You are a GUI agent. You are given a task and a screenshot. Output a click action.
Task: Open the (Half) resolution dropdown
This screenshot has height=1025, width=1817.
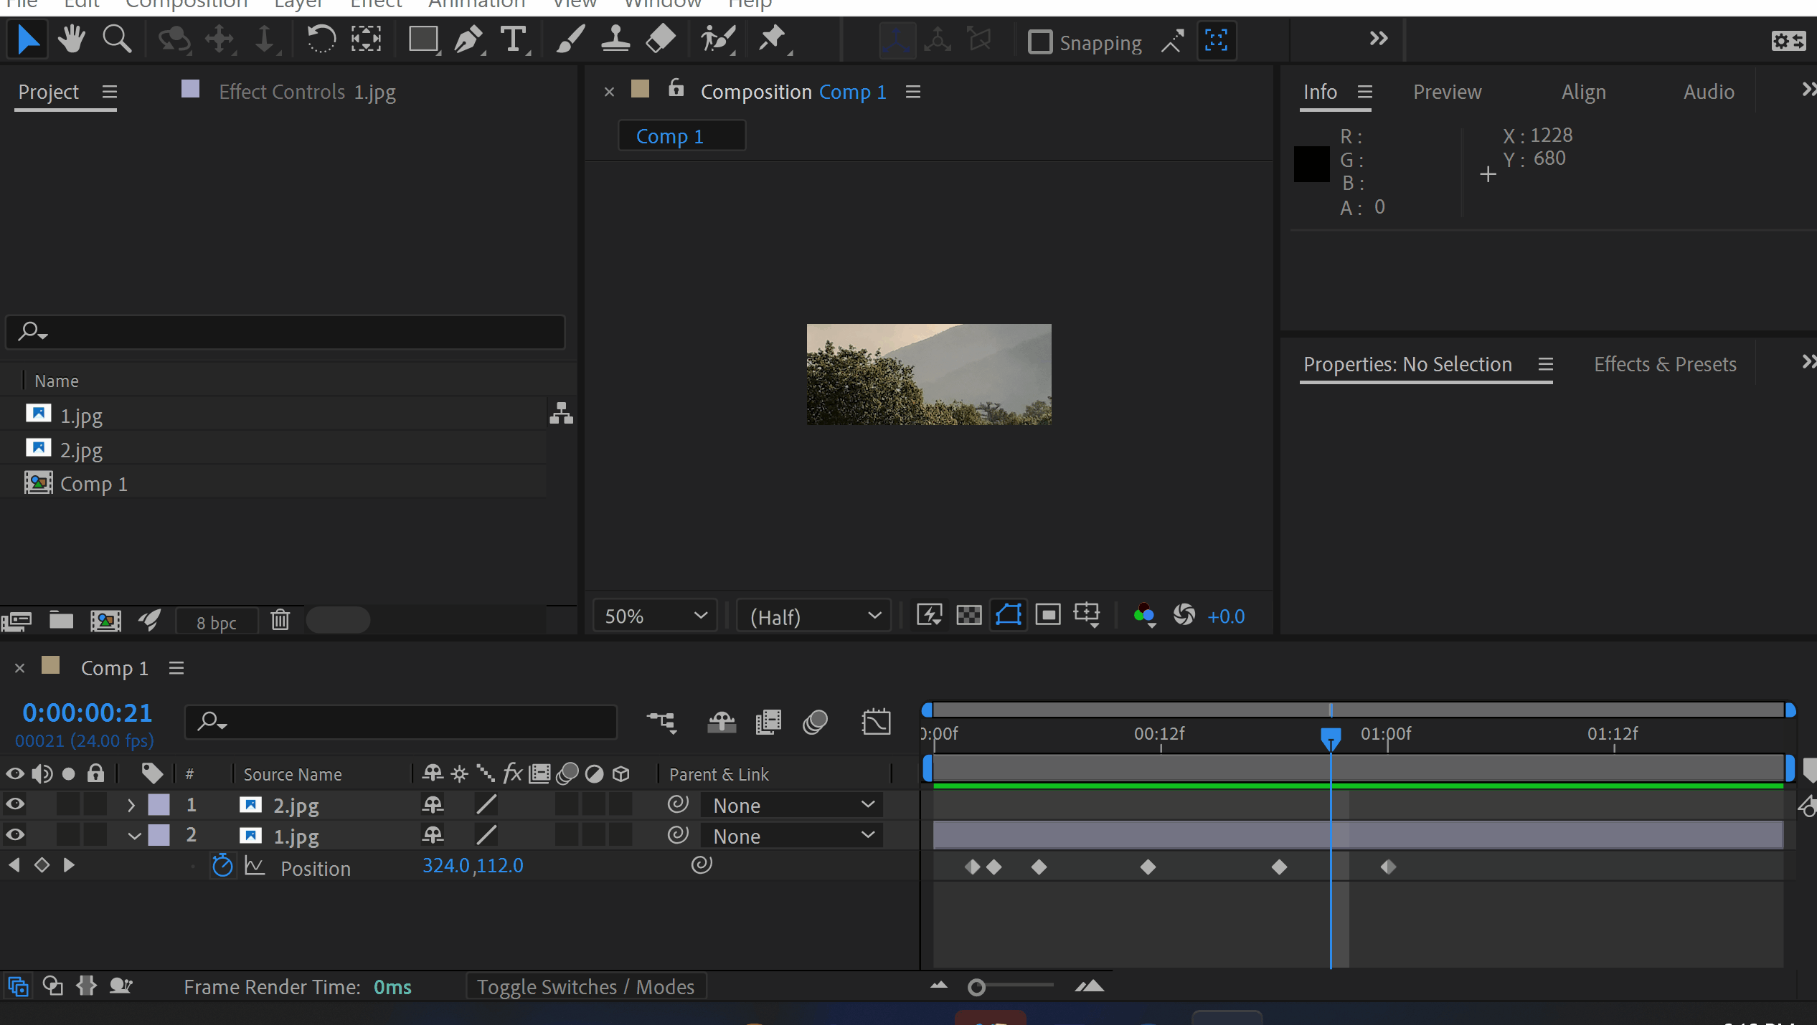coord(814,616)
